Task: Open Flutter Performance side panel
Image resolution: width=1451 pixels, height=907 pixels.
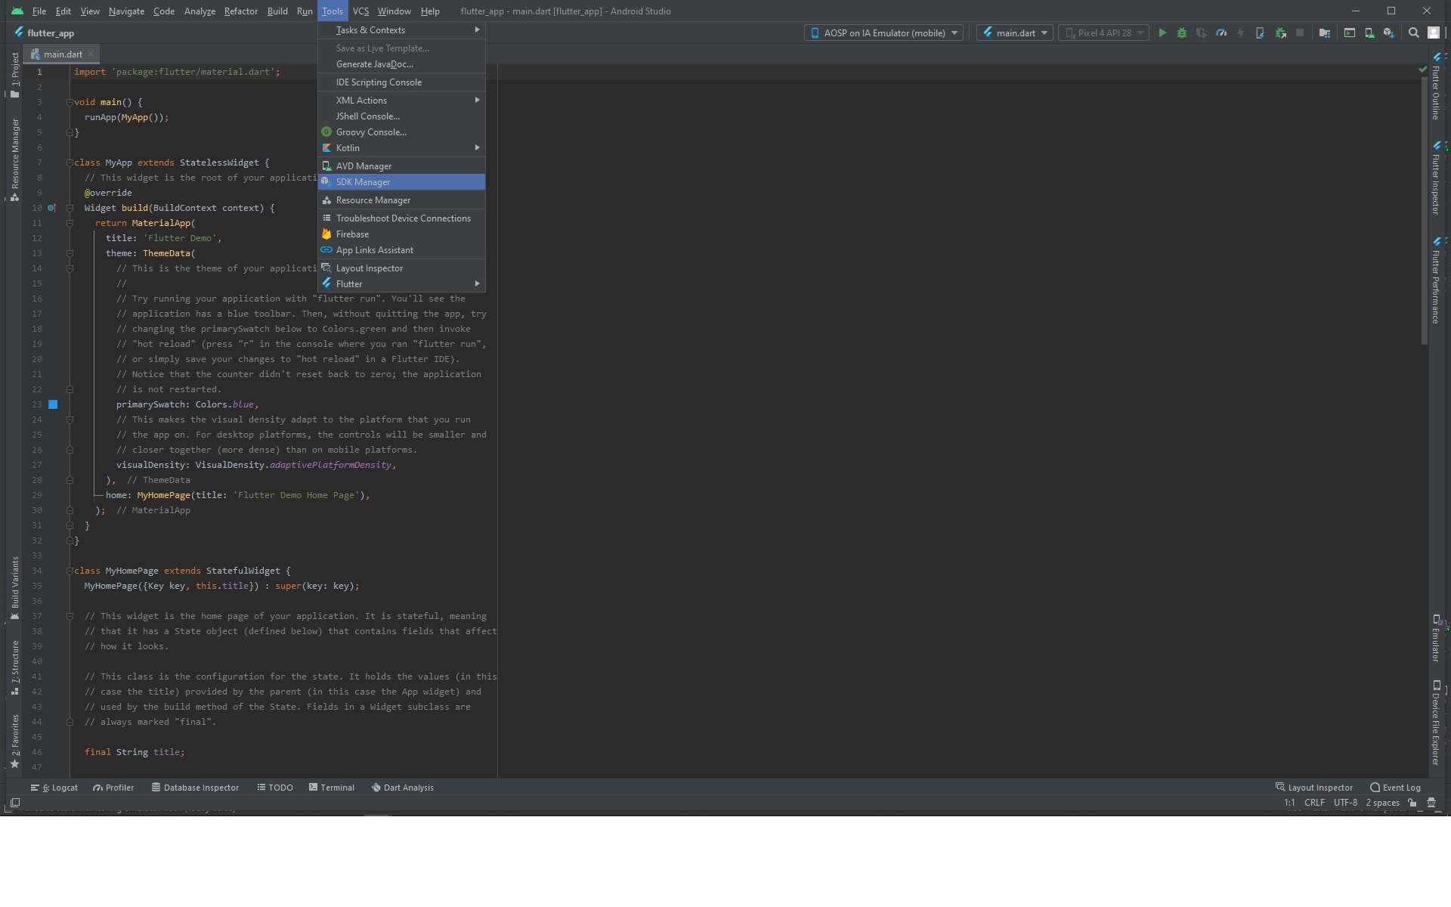Action: pos(1436,280)
